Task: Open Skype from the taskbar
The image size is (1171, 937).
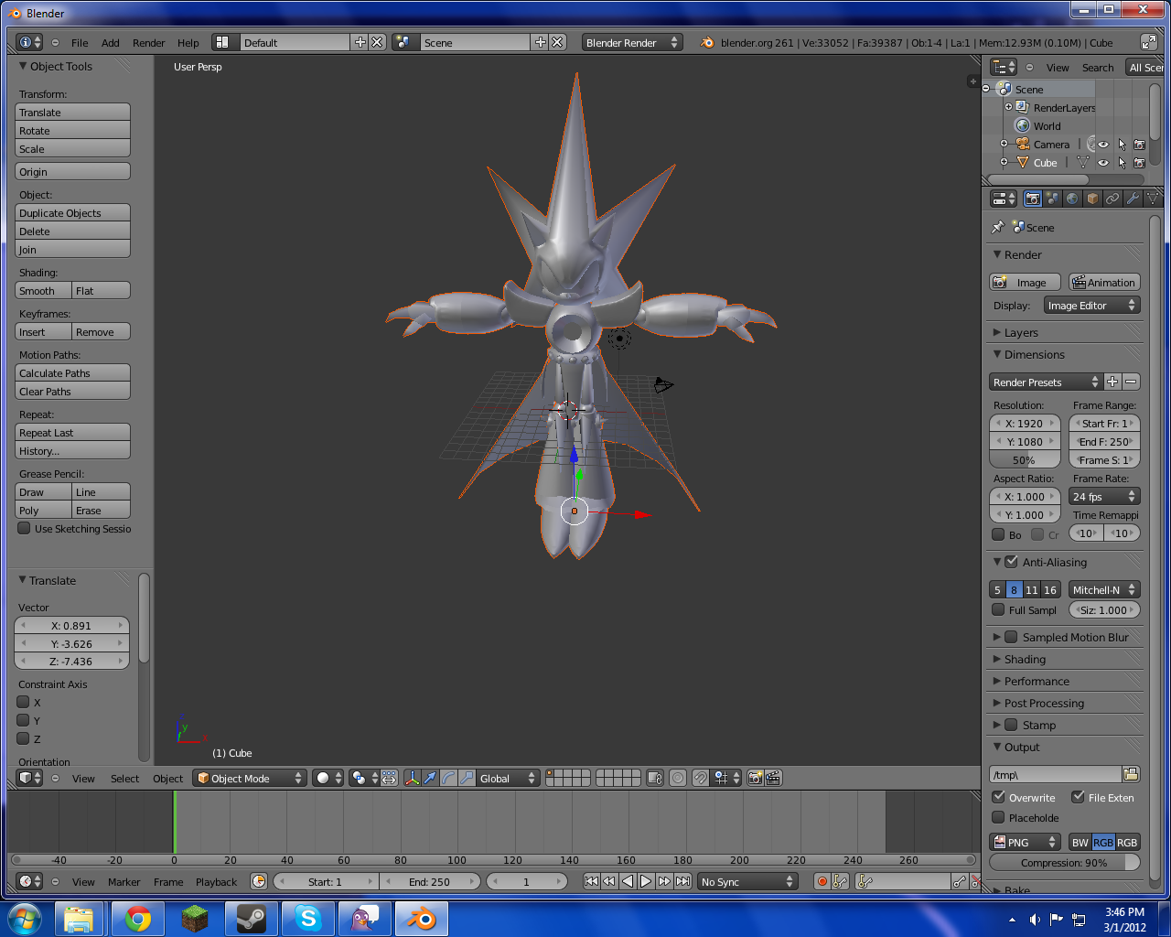Action: (308, 918)
